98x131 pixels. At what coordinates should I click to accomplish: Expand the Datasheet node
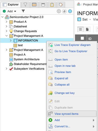click(x=7, y=26)
